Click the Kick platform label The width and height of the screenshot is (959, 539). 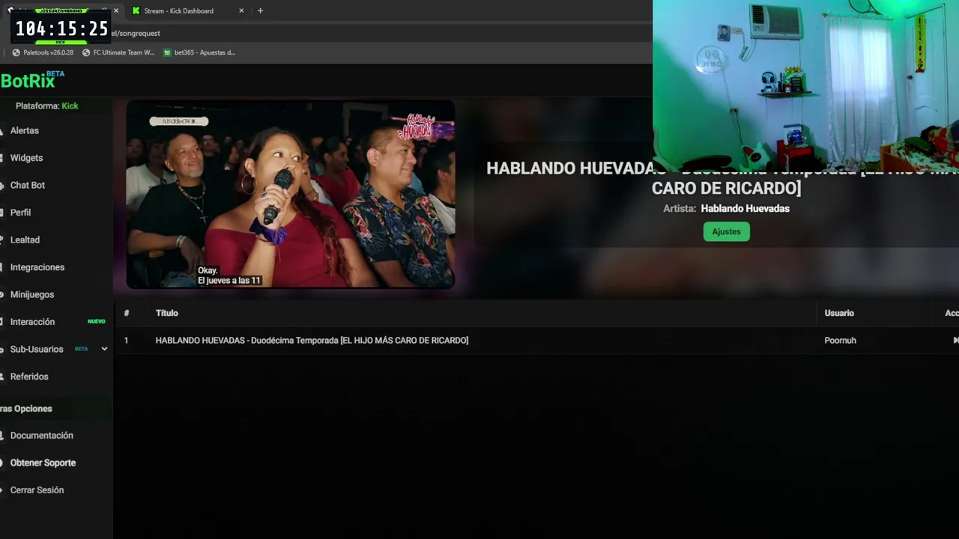click(70, 106)
